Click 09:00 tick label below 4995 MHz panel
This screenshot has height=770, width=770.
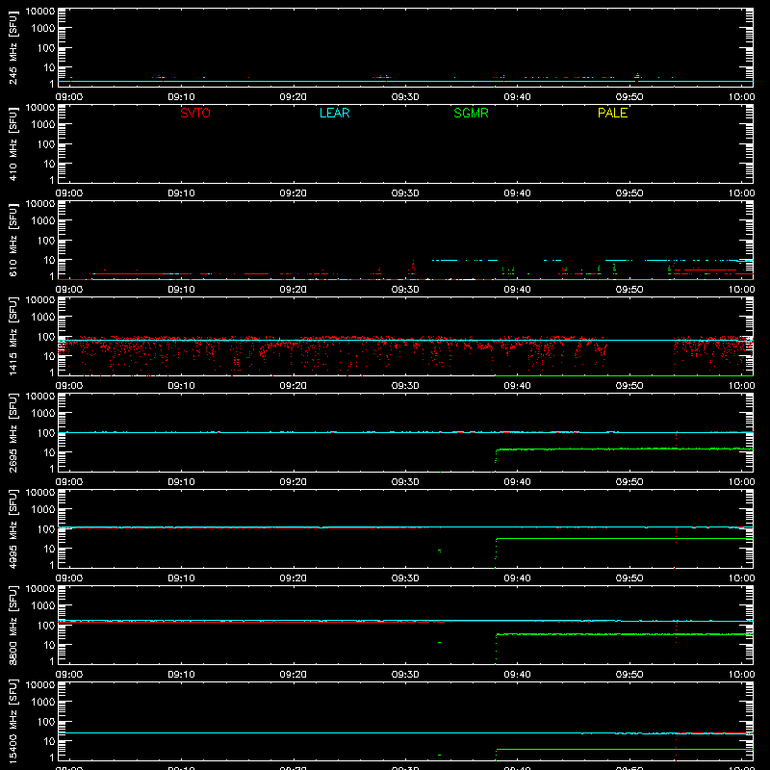coord(68,578)
